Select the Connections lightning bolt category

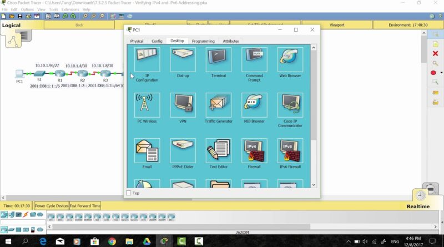tap(26, 214)
